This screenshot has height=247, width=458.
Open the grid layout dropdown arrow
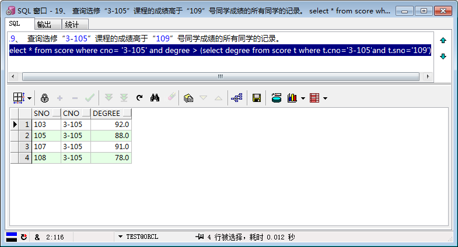30,98
